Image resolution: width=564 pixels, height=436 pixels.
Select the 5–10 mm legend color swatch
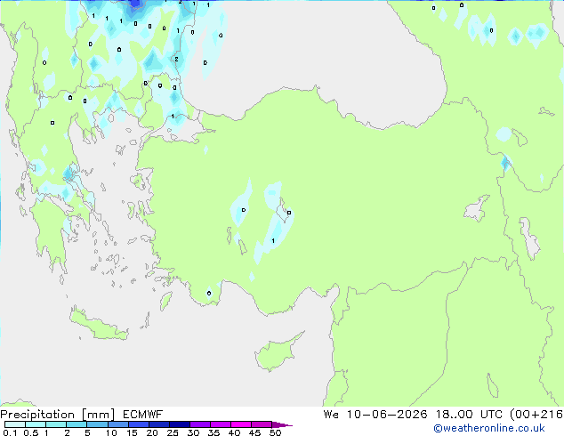[97, 424]
